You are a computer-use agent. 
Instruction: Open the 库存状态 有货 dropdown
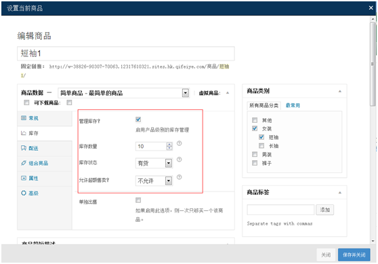point(154,164)
